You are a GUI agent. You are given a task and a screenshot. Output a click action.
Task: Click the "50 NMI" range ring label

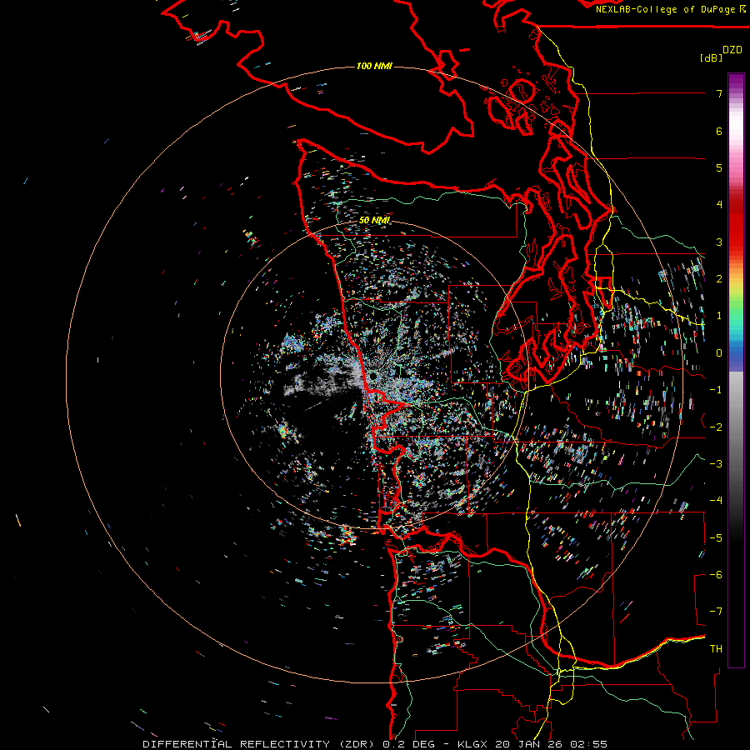click(374, 220)
